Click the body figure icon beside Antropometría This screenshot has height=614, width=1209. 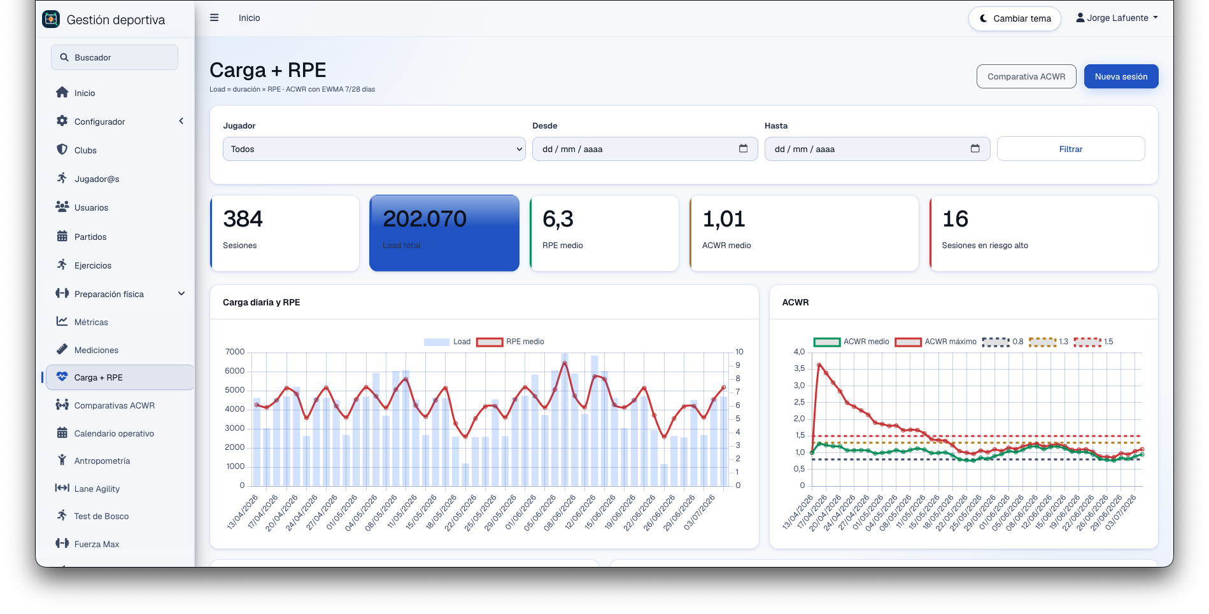(x=62, y=460)
